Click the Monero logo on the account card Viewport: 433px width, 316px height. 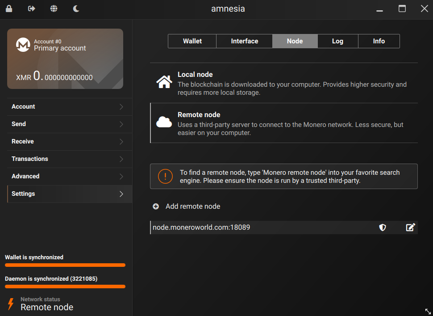(23, 45)
